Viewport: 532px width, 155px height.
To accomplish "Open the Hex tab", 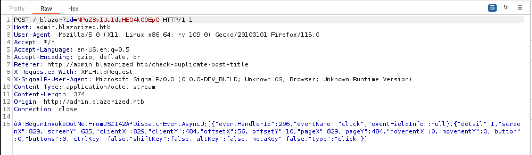I will [x=73, y=9].
